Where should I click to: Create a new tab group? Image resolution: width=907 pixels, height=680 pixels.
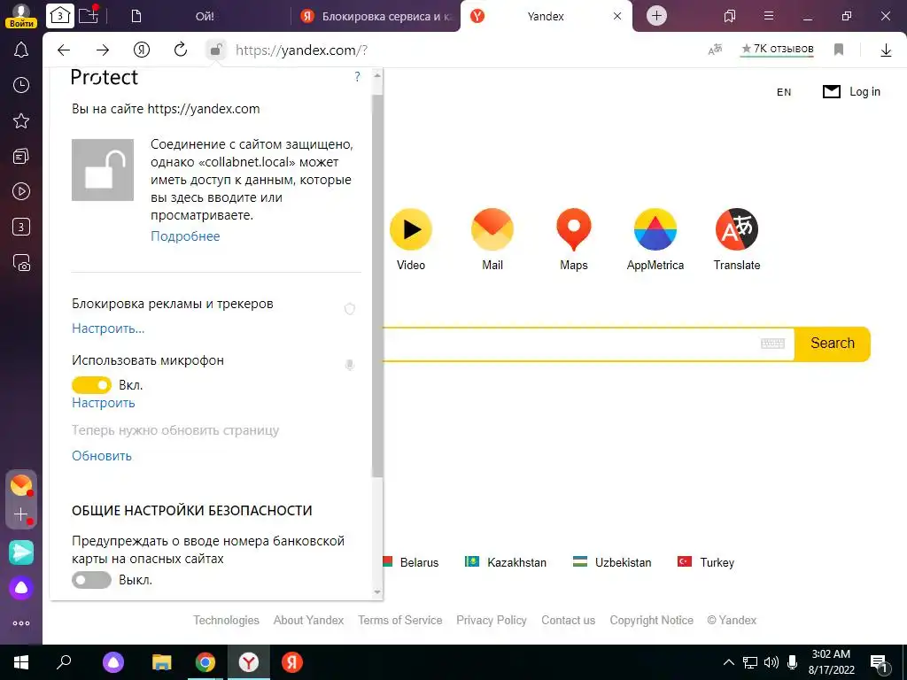pyautogui.click(x=89, y=15)
